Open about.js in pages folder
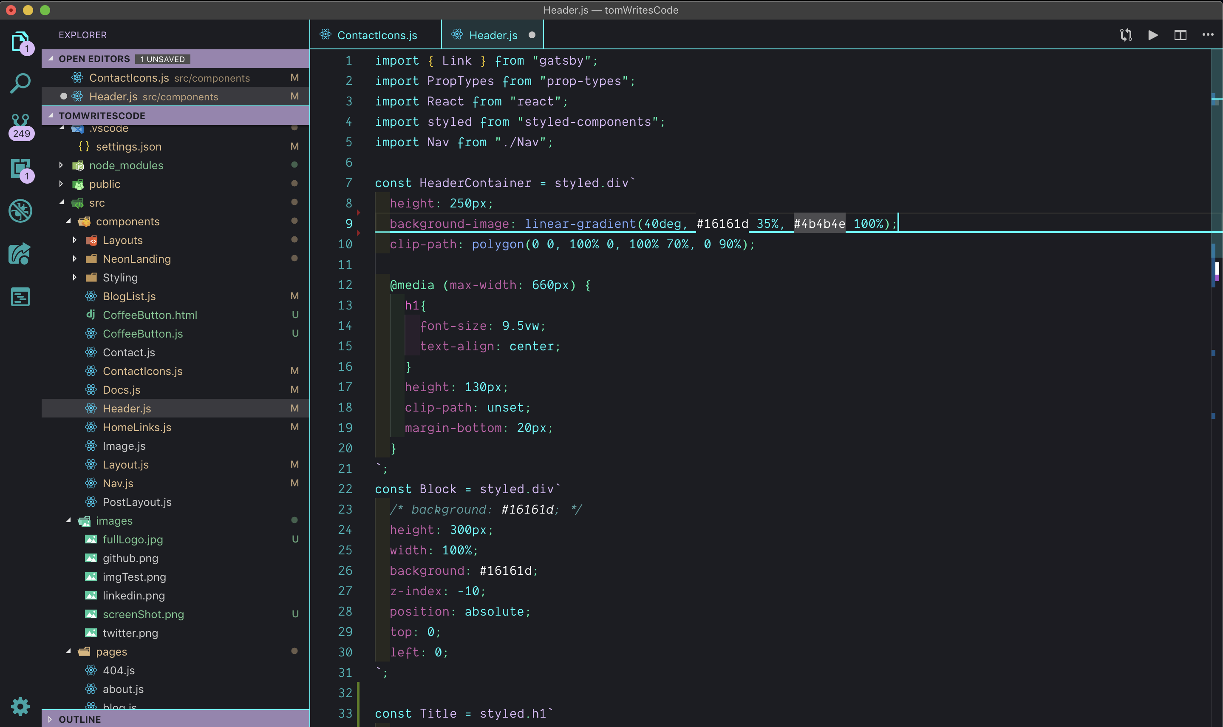This screenshot has height=727, width=1223. coord(175,689)
